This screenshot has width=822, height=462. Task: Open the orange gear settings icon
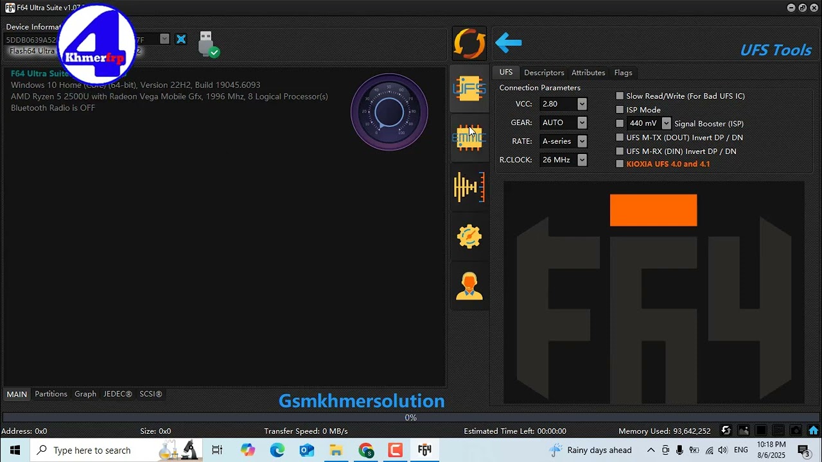(x=469, y=236)
